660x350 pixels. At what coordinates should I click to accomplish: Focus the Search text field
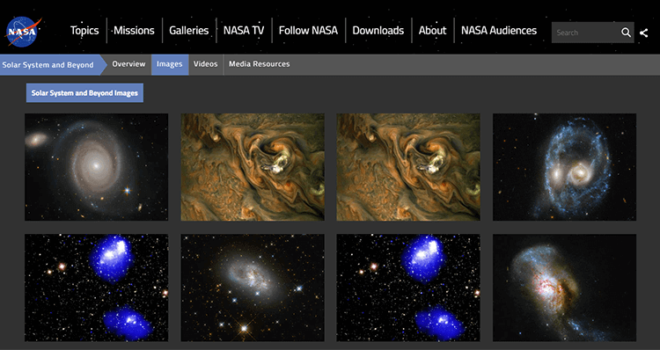[x=585, y=33]
